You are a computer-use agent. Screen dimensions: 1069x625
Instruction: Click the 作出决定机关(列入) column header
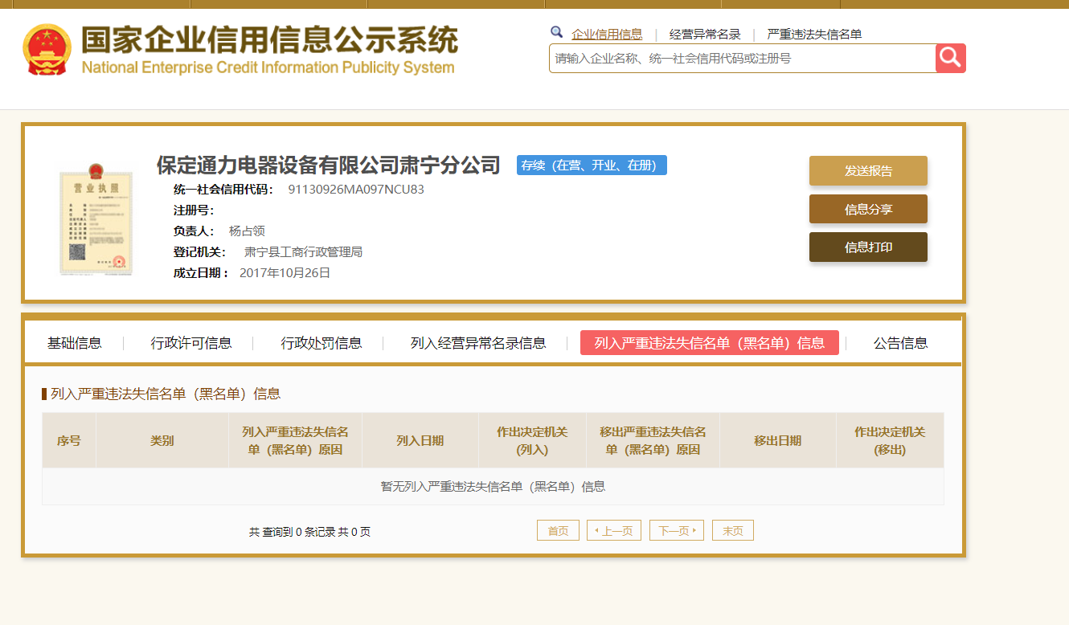click(532, 440)
